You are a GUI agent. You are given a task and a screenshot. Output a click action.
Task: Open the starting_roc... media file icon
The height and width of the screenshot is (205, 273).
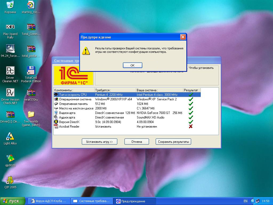[31, 5]
